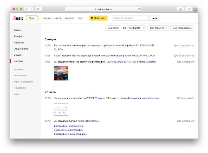Open Общие папки in the sidebar
The width and height of the screenshot is (208, 153).
pos(21,49)
